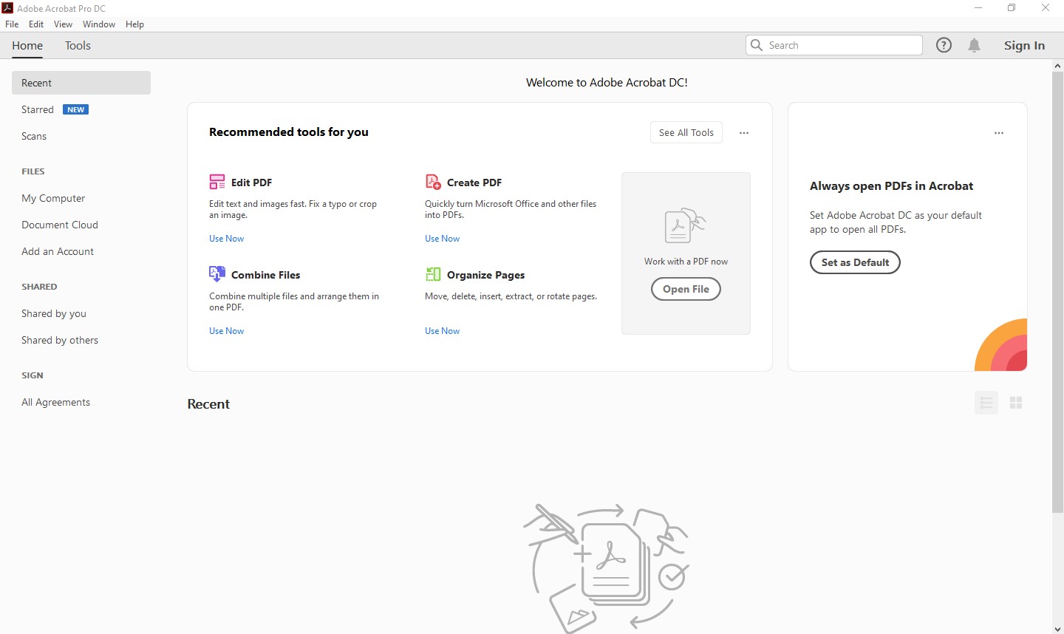1064x634 pixels.
Task: Select Starred in the sidebar
Action: [38, 109]
